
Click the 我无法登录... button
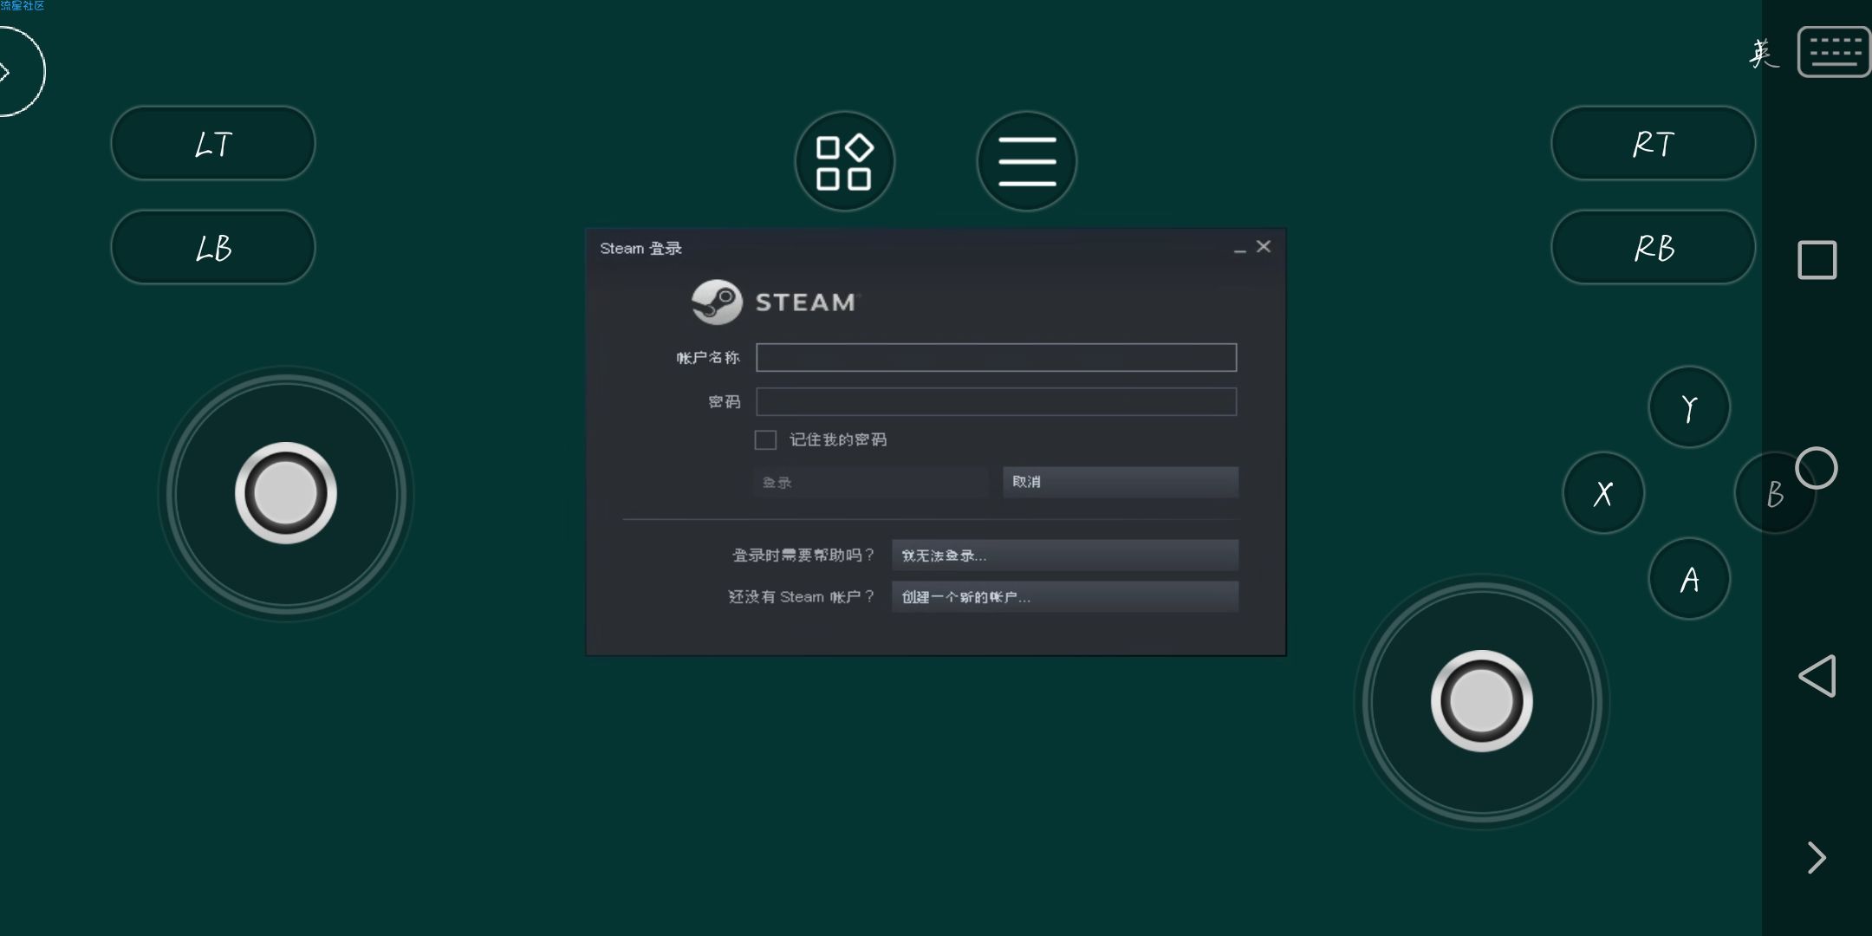[1065, 556]
